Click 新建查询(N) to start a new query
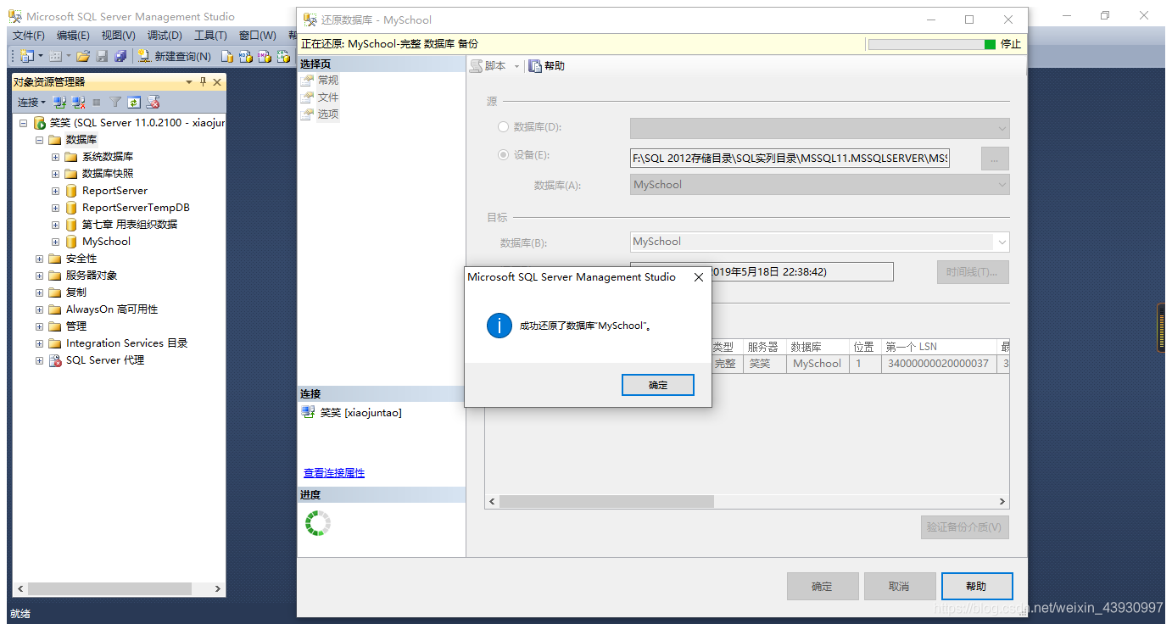The height and width of the screenshot is (624, 1172). pos(175,56)
